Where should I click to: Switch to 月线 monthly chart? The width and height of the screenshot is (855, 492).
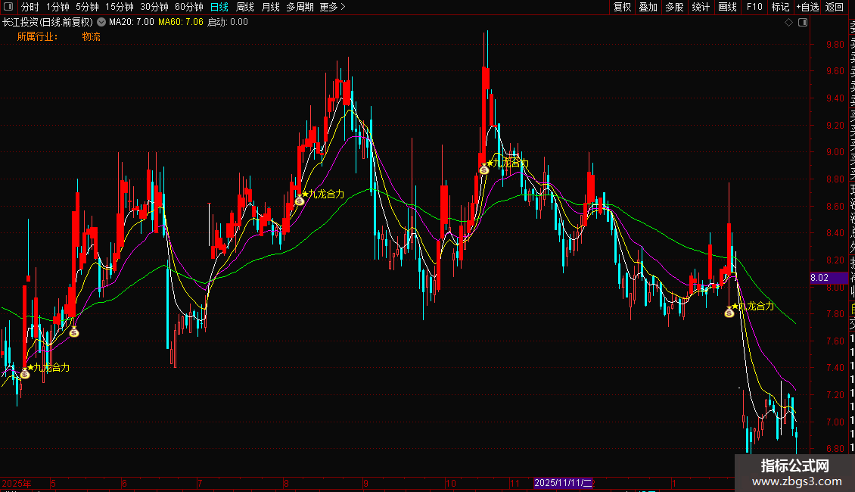[270, 7]
